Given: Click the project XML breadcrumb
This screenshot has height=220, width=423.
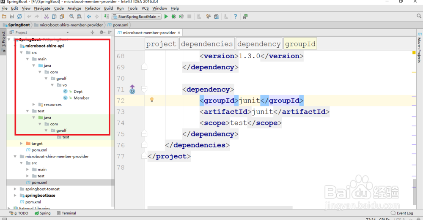Looking at the screenshot, I should pyautogui.click(x=161, y=44).
